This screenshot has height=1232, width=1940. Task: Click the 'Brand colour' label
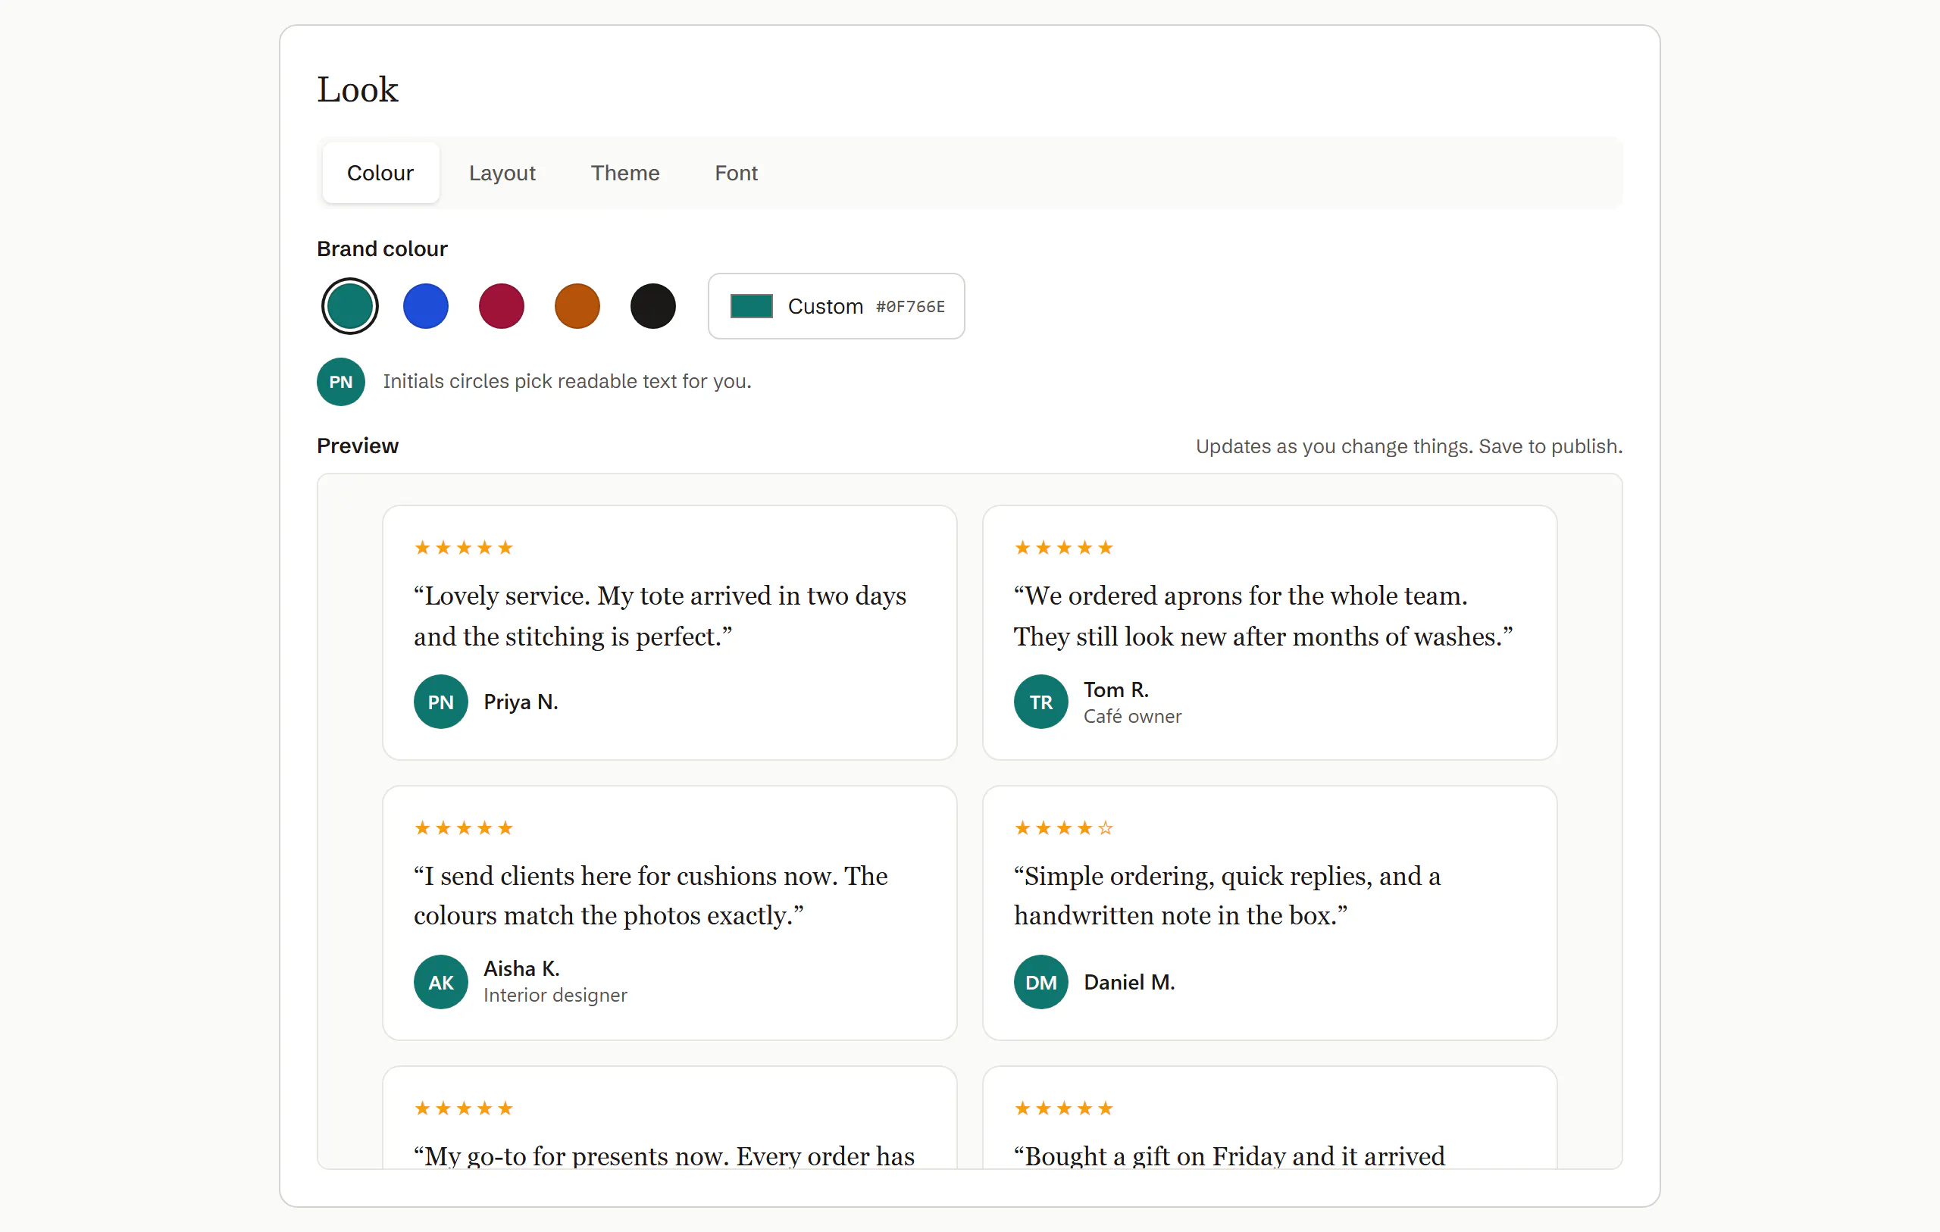pos(382,249)
